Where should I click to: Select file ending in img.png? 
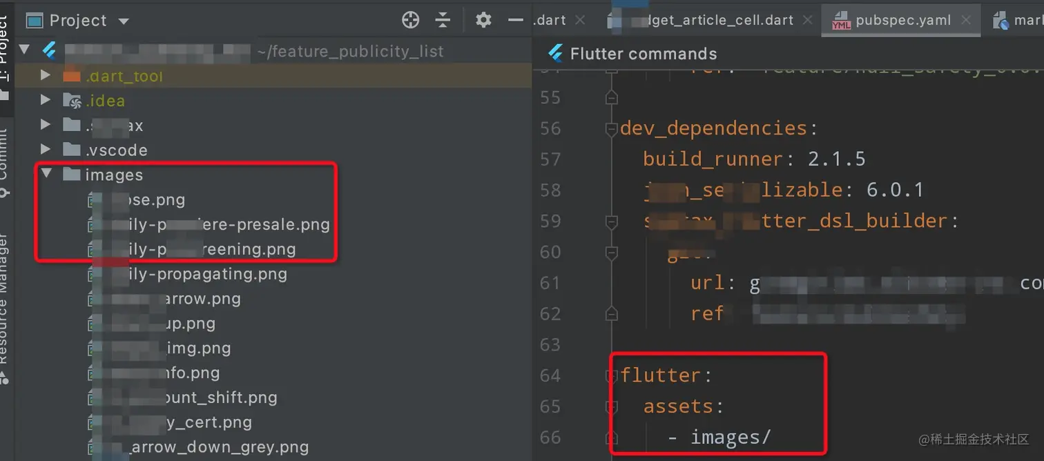point(159,349)
